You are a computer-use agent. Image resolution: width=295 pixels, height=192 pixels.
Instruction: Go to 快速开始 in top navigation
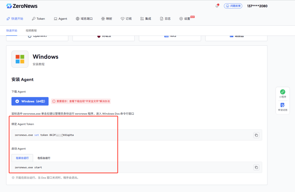(15, 19)
